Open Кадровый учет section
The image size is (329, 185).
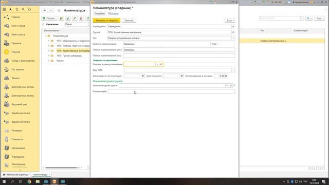[x=20, y=104]
